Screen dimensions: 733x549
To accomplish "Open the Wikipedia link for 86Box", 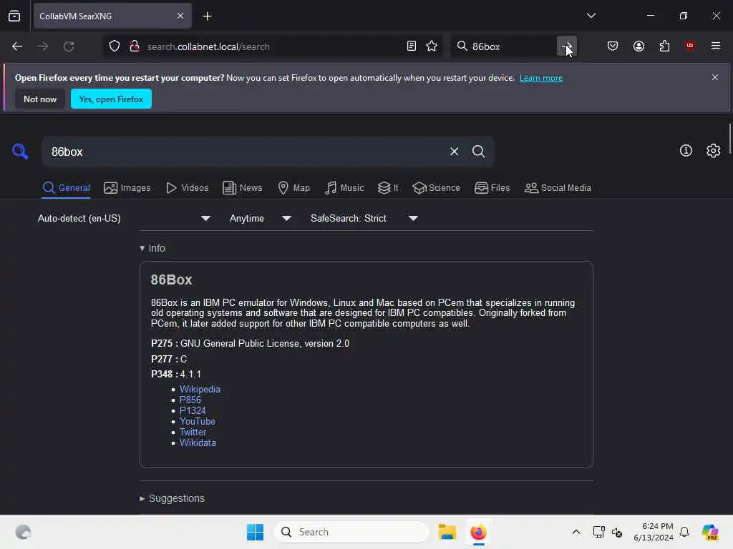I will [200, 389].
